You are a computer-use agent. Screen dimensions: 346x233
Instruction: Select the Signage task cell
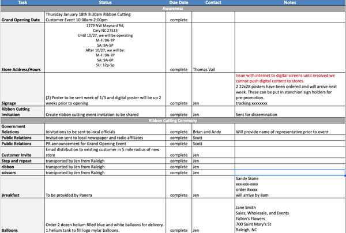[21, 103]
